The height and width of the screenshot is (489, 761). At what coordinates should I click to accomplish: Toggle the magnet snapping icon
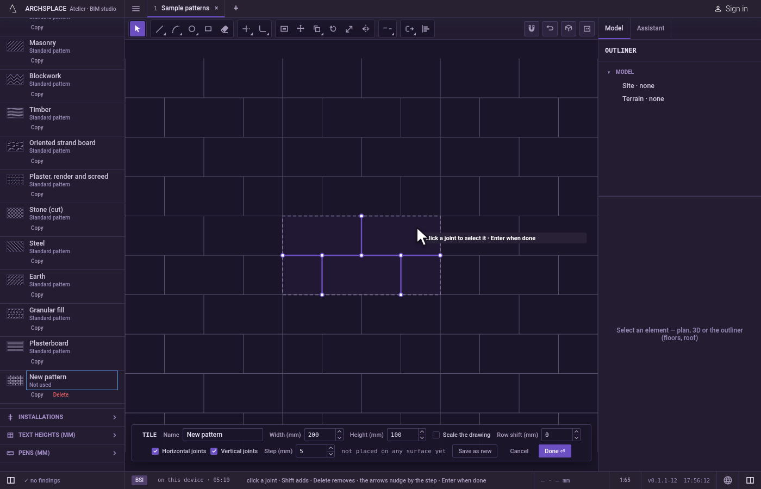[x=532, y=29]
